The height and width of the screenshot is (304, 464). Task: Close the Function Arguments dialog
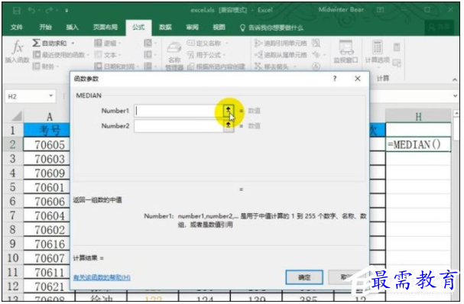358,79
